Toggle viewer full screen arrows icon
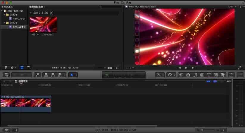This screenshot has height=133, width=245. pos(240,68)
